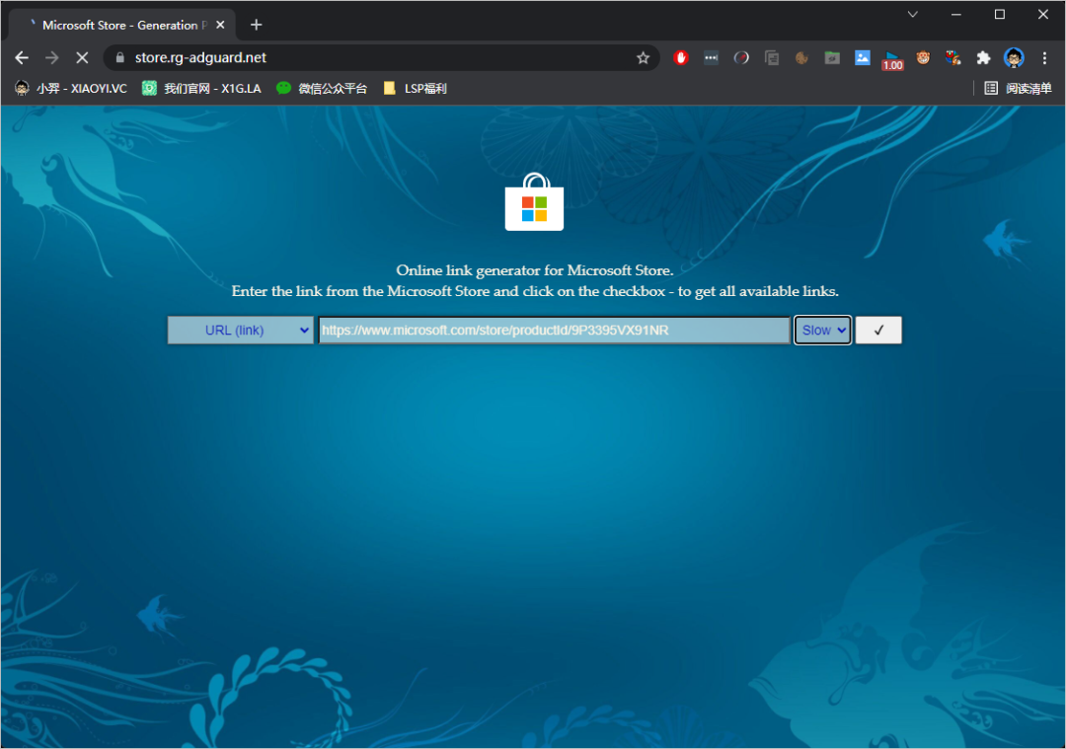Click the Microsoft Store bag logo
Image resolution: width=1066 pixels, height=749 pixels.
click(534, 202)
